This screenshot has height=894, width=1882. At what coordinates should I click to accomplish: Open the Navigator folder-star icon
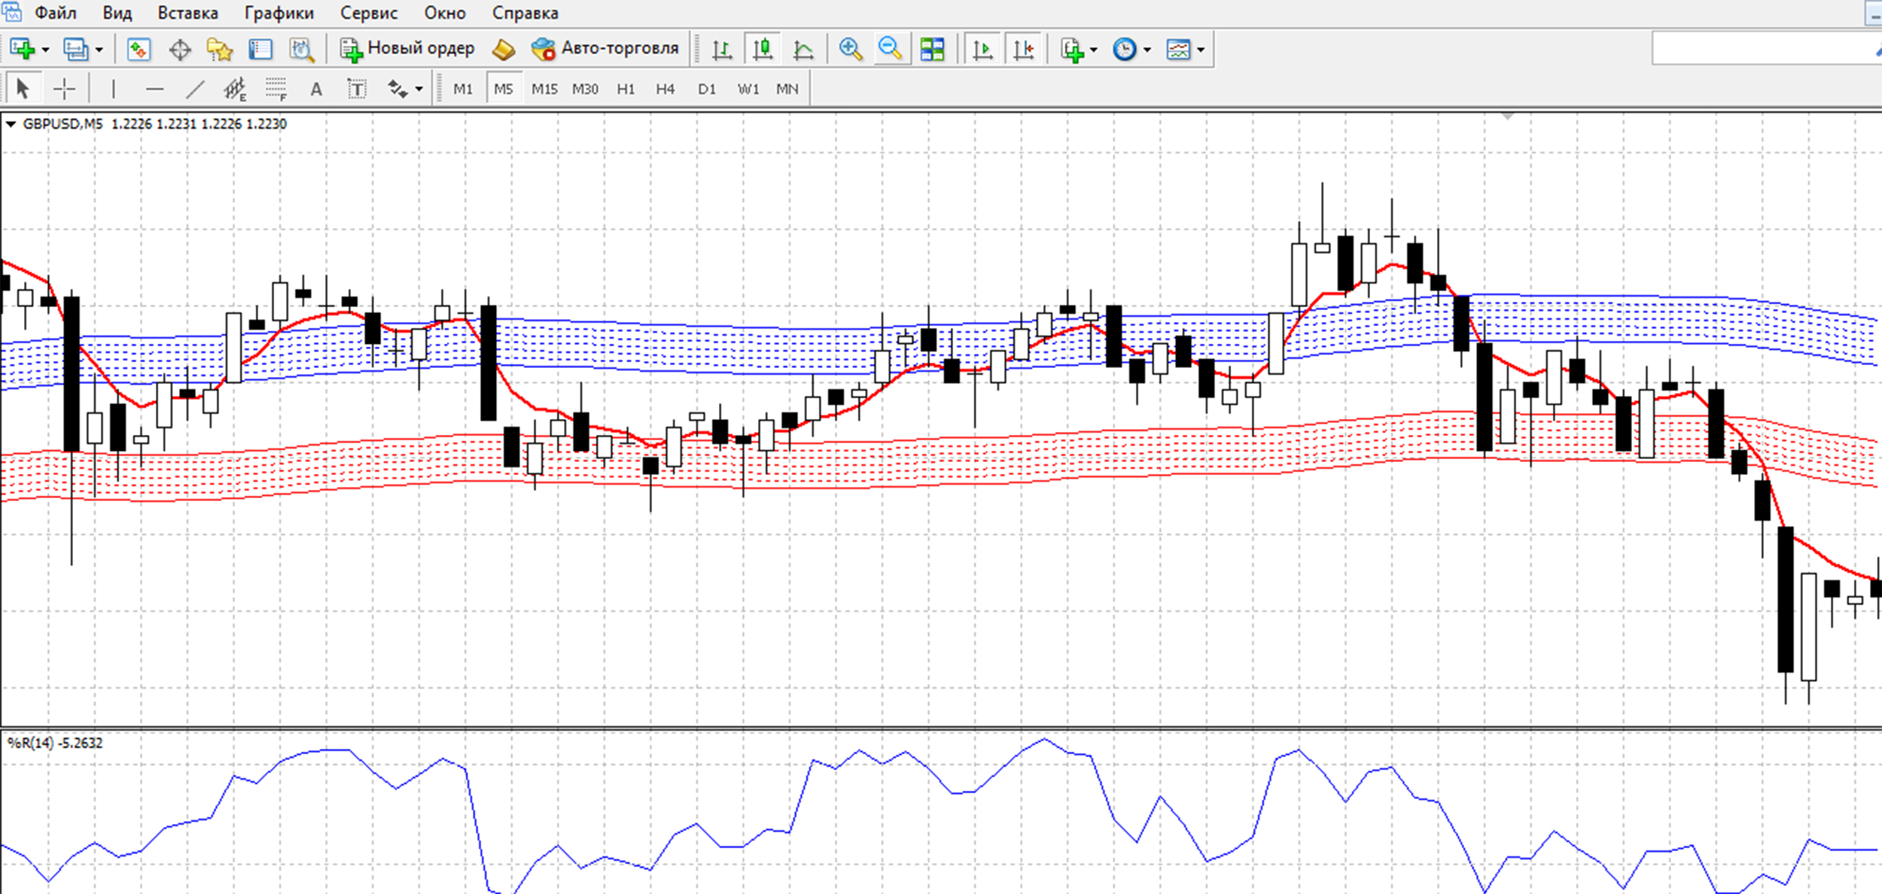[220, 50]
